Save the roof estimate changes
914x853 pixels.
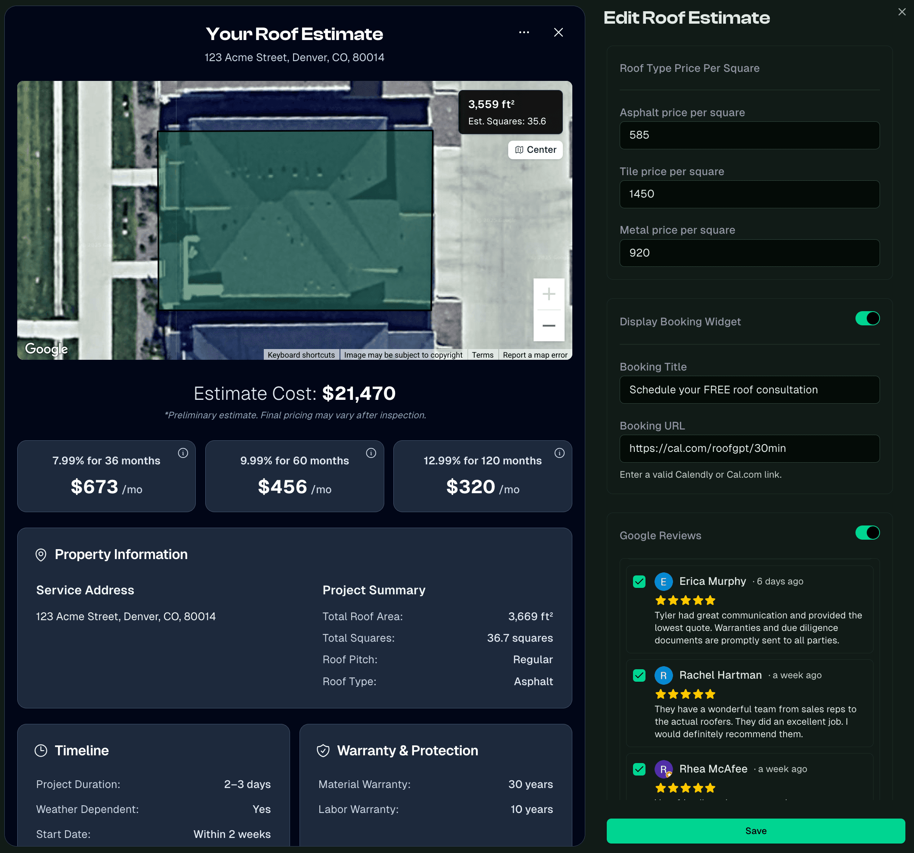756,831
